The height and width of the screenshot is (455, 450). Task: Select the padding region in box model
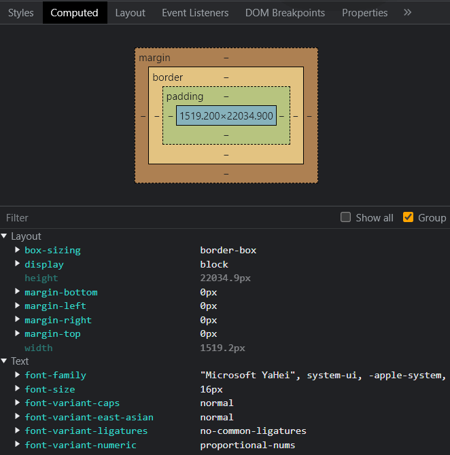(x=185, y=96)
